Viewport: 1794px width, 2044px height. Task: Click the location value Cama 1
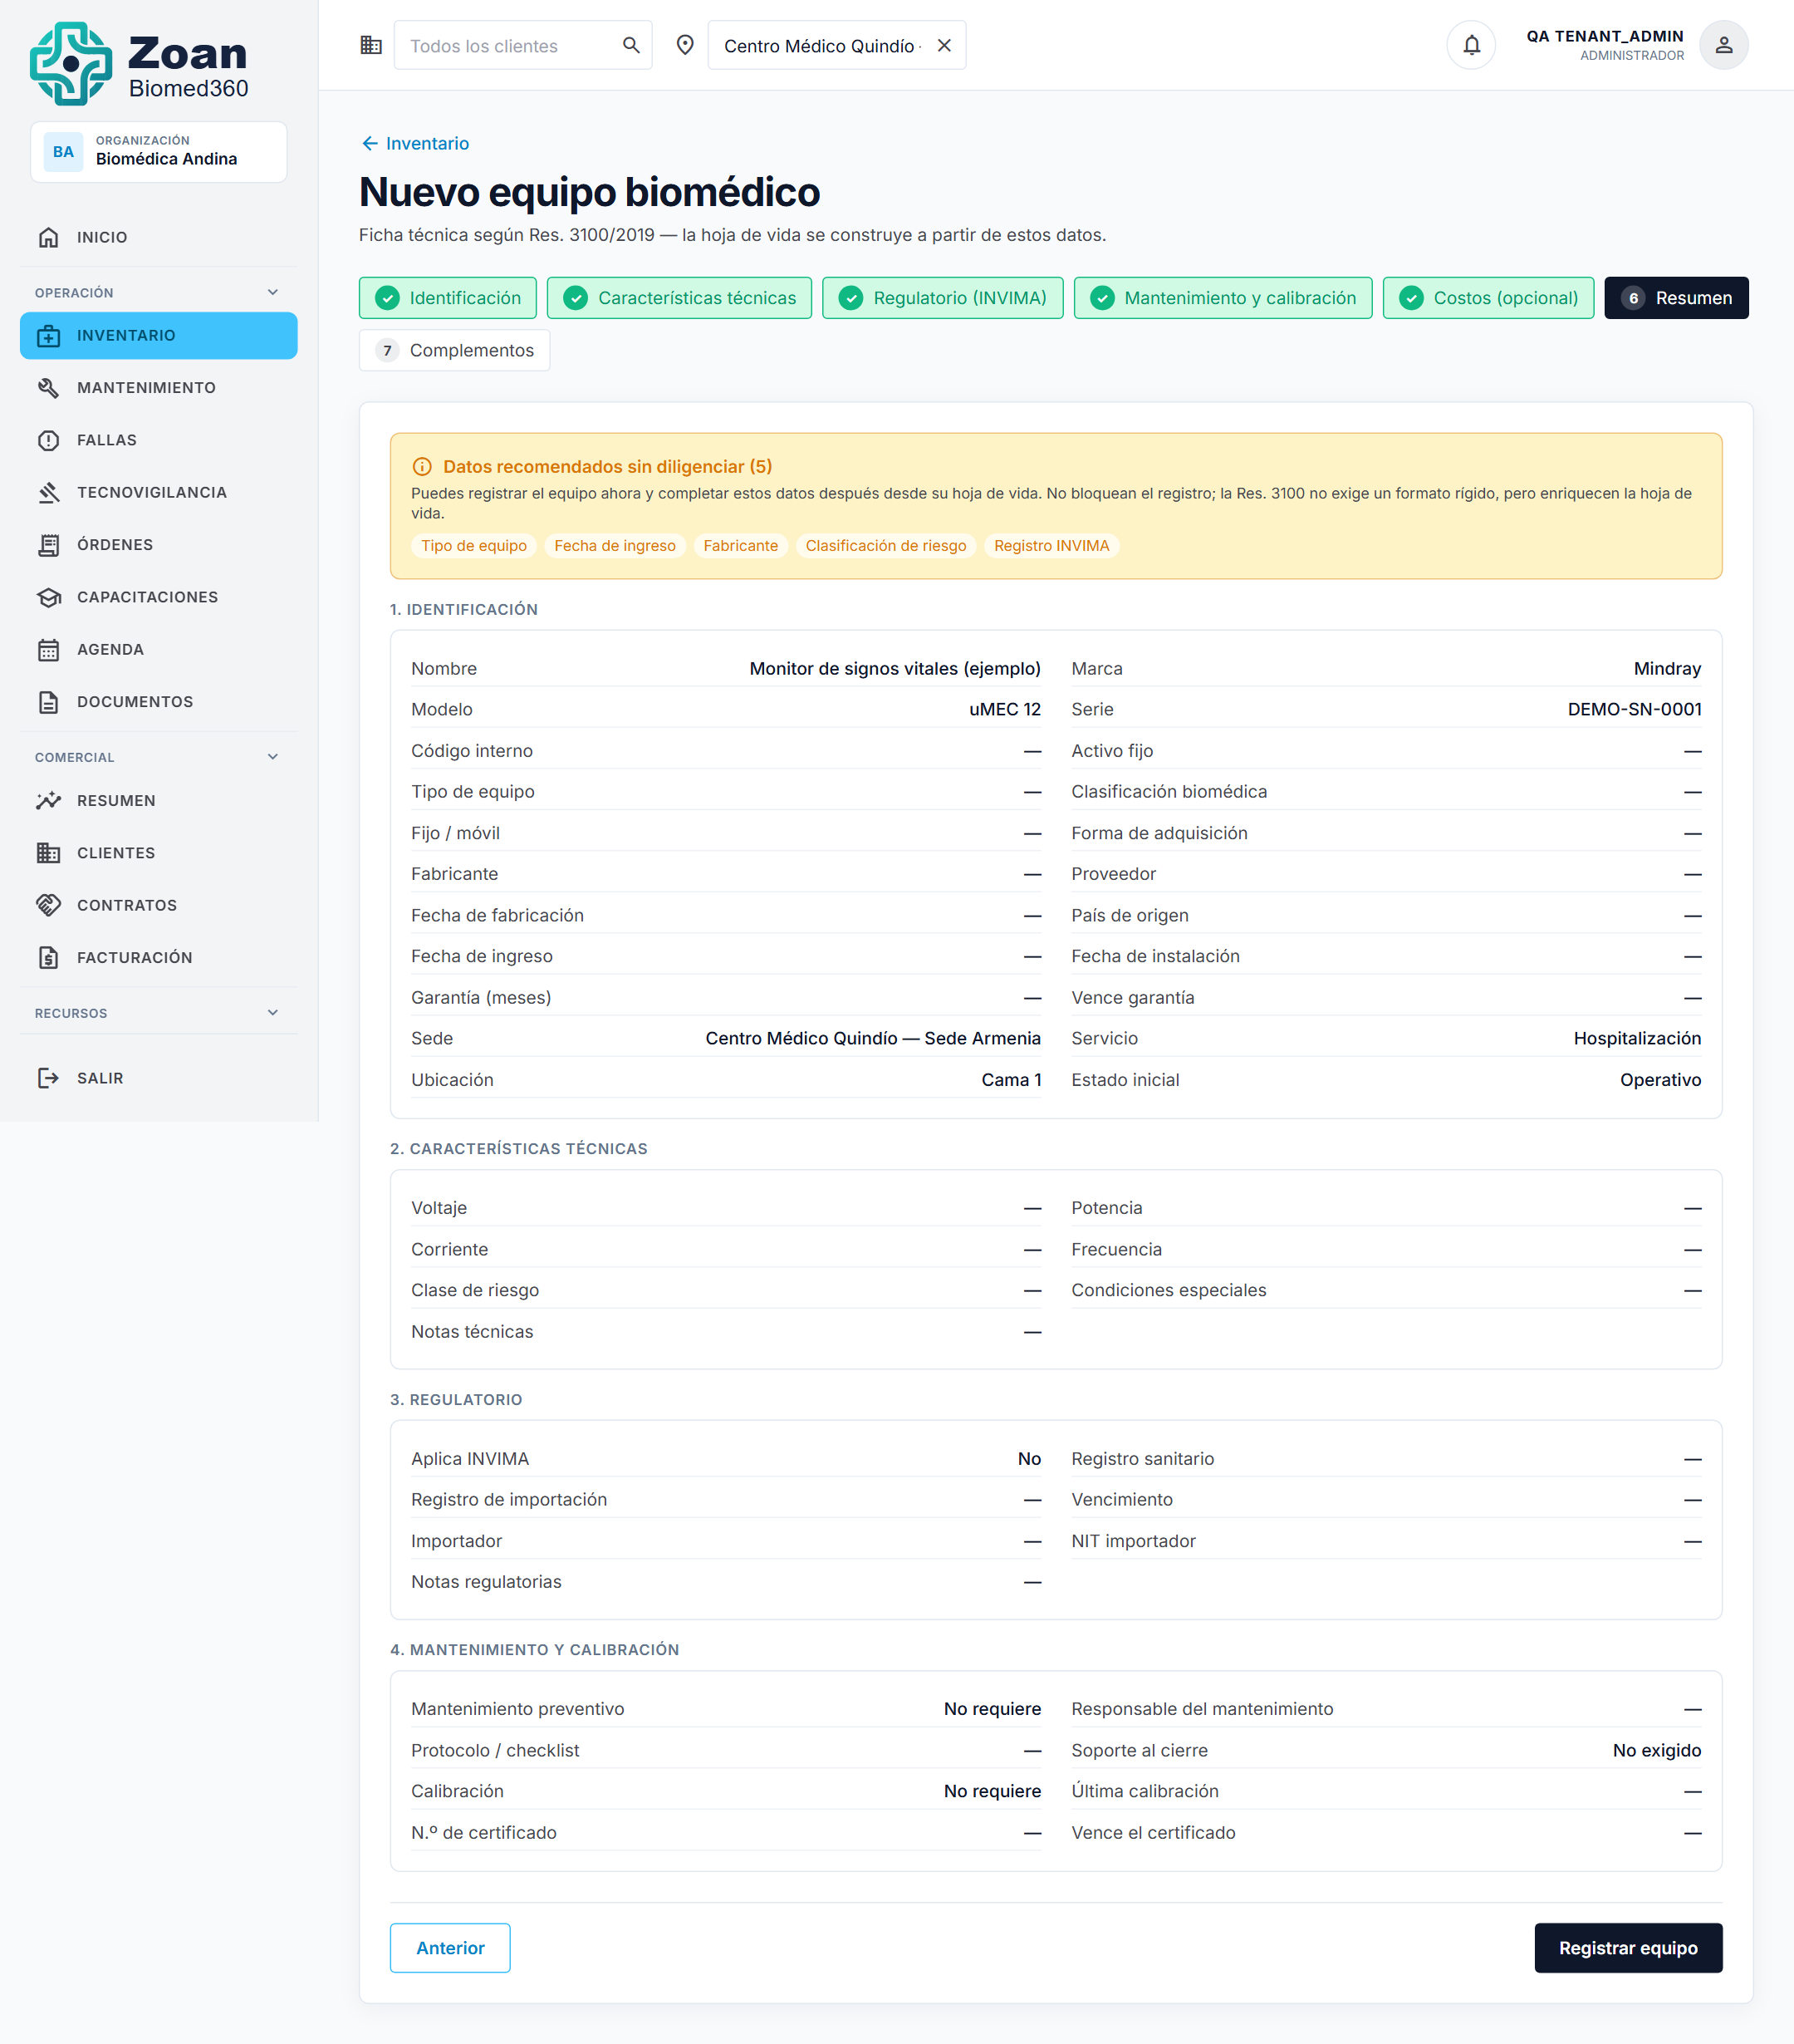tap(1012, 1080)
